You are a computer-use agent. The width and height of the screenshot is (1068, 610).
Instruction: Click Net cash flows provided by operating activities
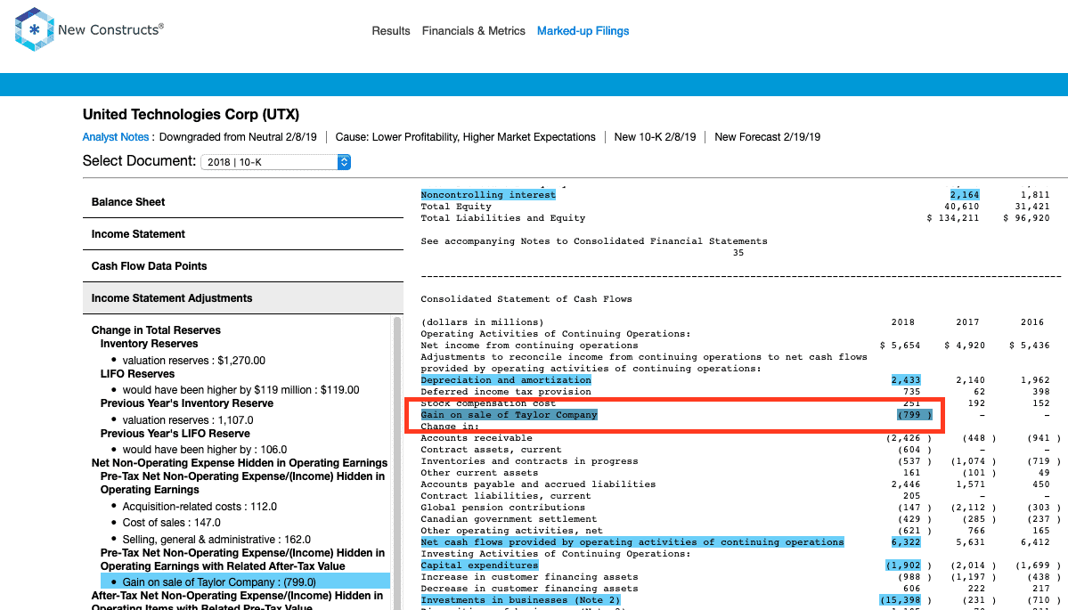632,542
